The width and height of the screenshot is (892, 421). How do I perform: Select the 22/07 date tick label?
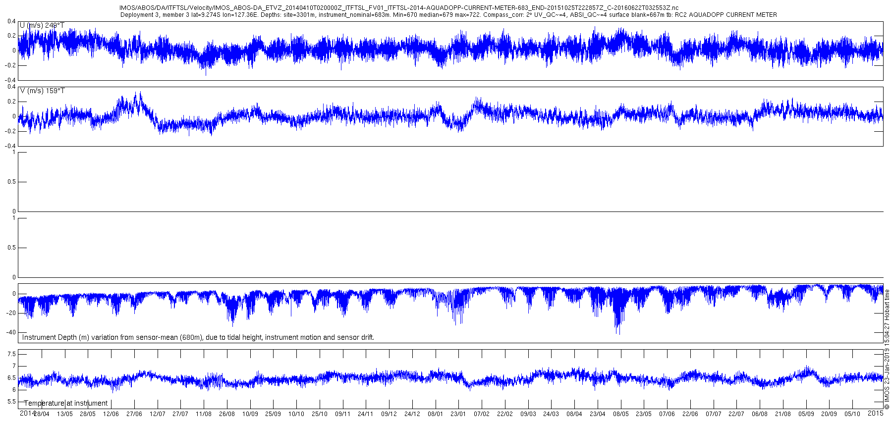pyautogui.click(x=736, y=414)
